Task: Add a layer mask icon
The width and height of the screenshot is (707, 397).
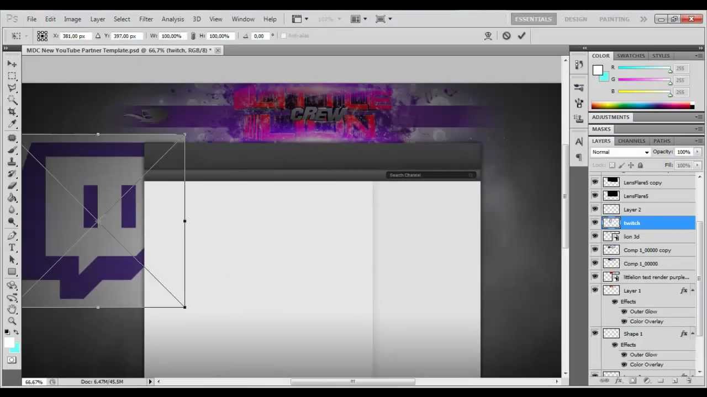Action: pos(633,380)
